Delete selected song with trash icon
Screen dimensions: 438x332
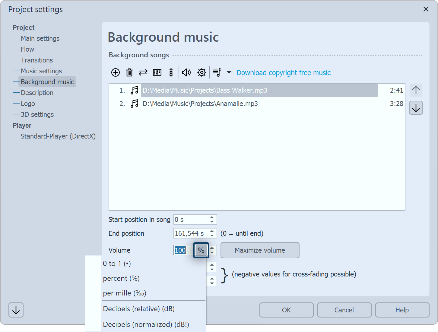click(129, 72)
